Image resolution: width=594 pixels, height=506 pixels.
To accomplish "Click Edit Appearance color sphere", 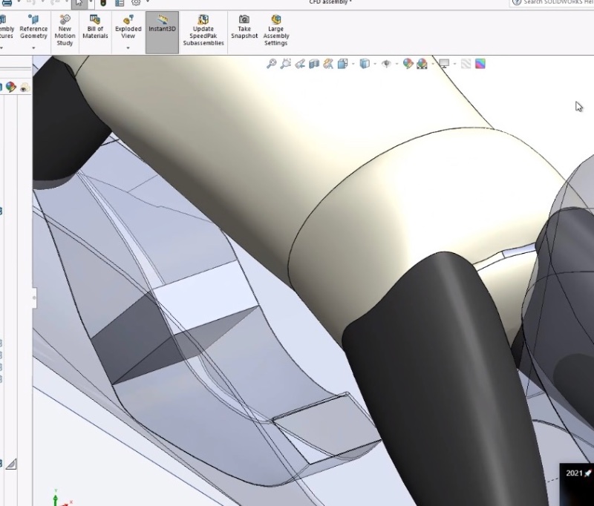I will click(x=408, y=65).
